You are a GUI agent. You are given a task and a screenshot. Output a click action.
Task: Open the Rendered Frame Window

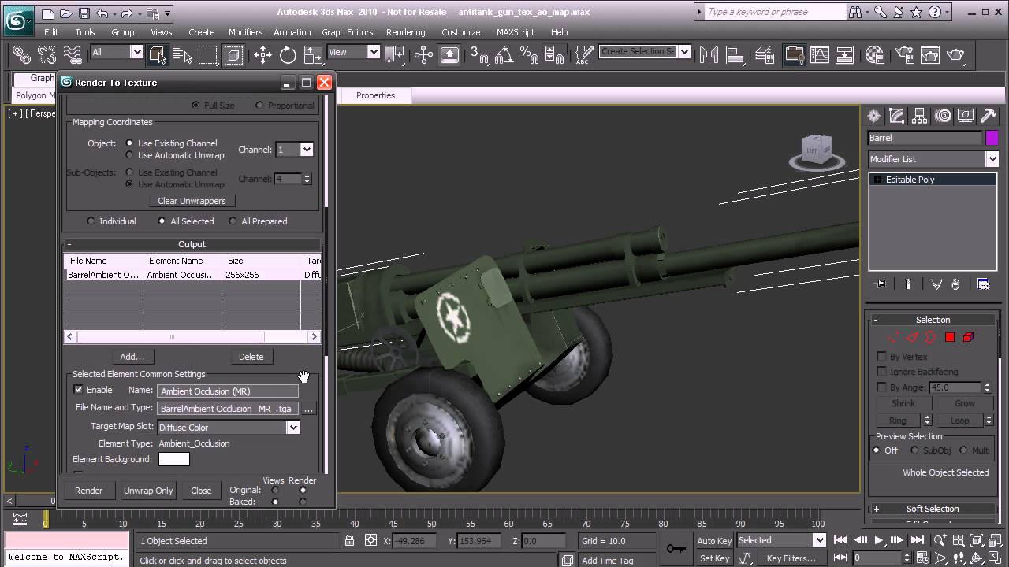coord(930,54)
